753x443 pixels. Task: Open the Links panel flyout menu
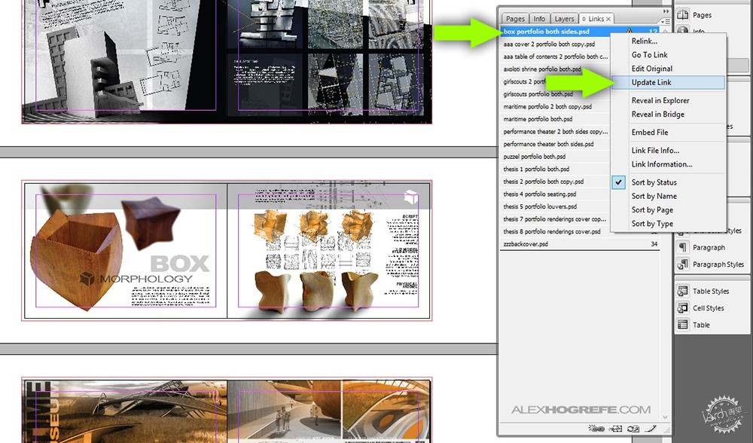coord(665,21)
